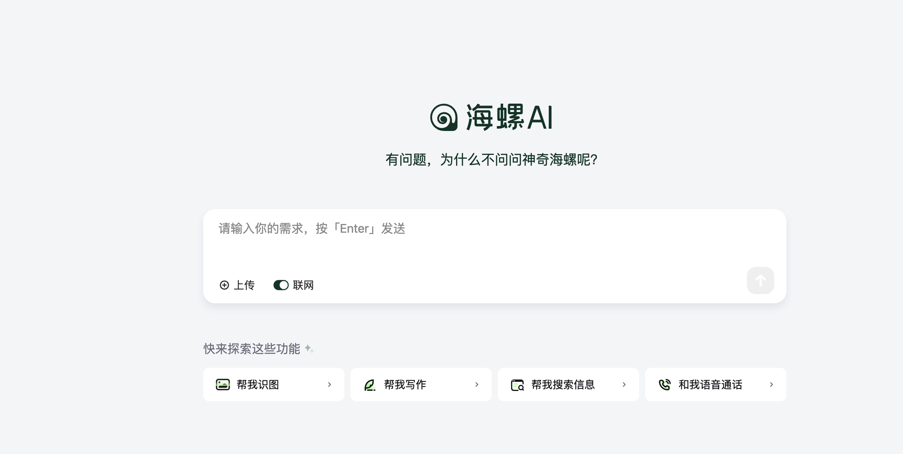Click the writing quill icon
903x454 pixels.
coord(370,385)
